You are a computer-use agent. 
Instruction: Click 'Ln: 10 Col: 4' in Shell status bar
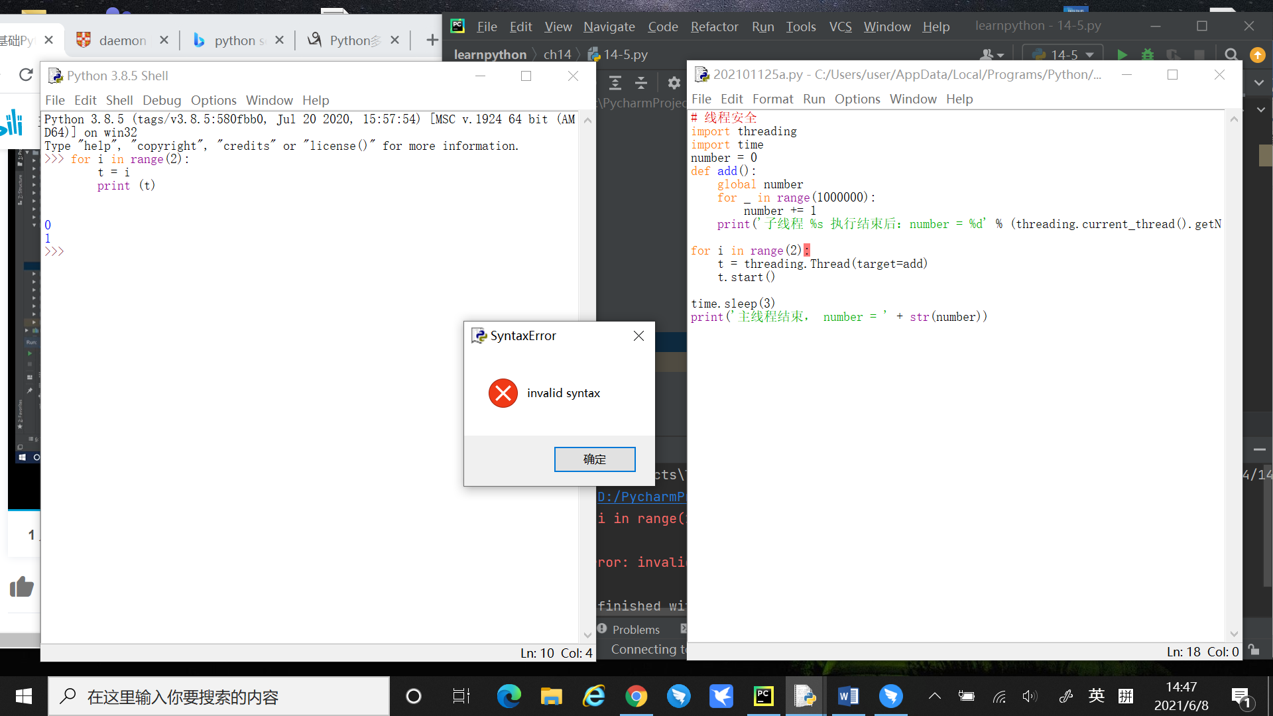point(556,653)
